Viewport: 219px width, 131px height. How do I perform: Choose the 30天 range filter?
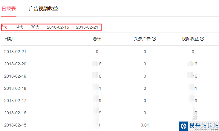(x=35, y=27)
